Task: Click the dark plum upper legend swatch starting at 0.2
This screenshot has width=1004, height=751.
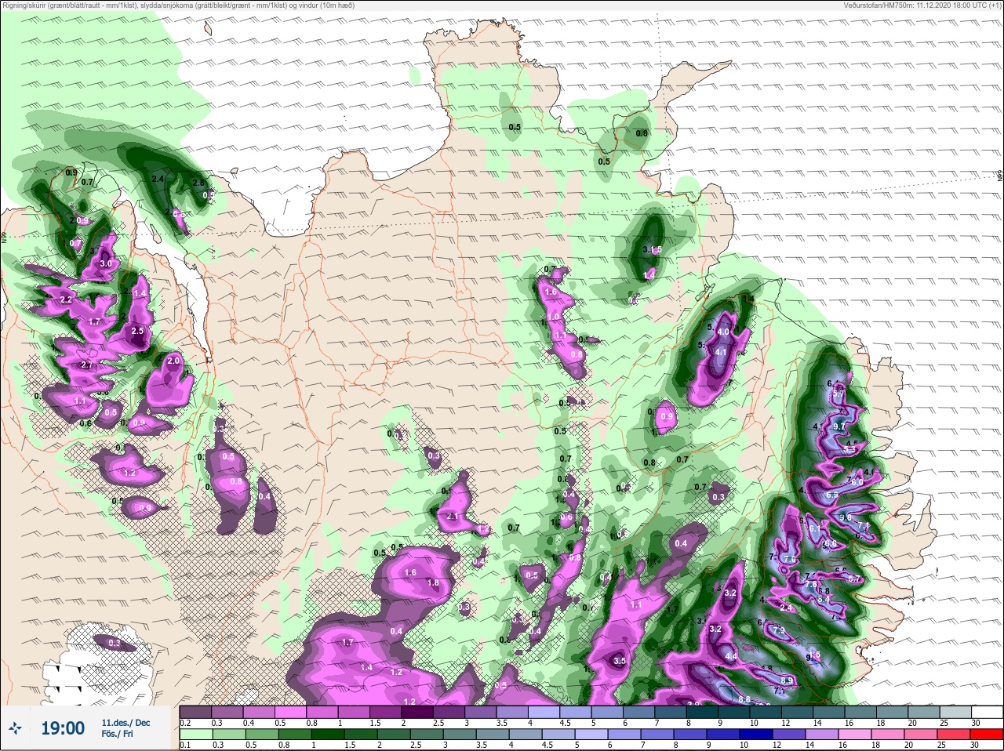Action: click(x=195, y=712)
